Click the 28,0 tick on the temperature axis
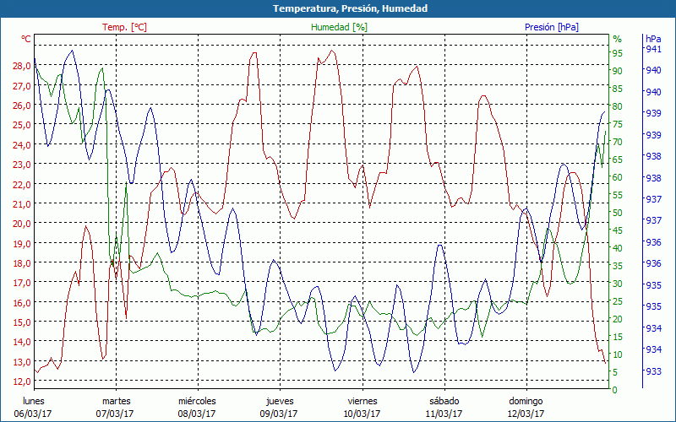Screen dimensions: 676x422 (22, 66)
